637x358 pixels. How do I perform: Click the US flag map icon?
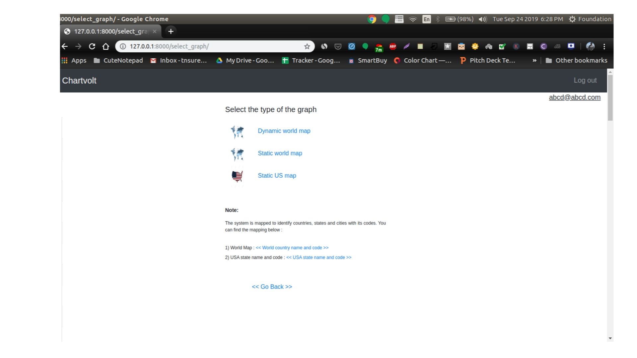click(x=237, y=176)
